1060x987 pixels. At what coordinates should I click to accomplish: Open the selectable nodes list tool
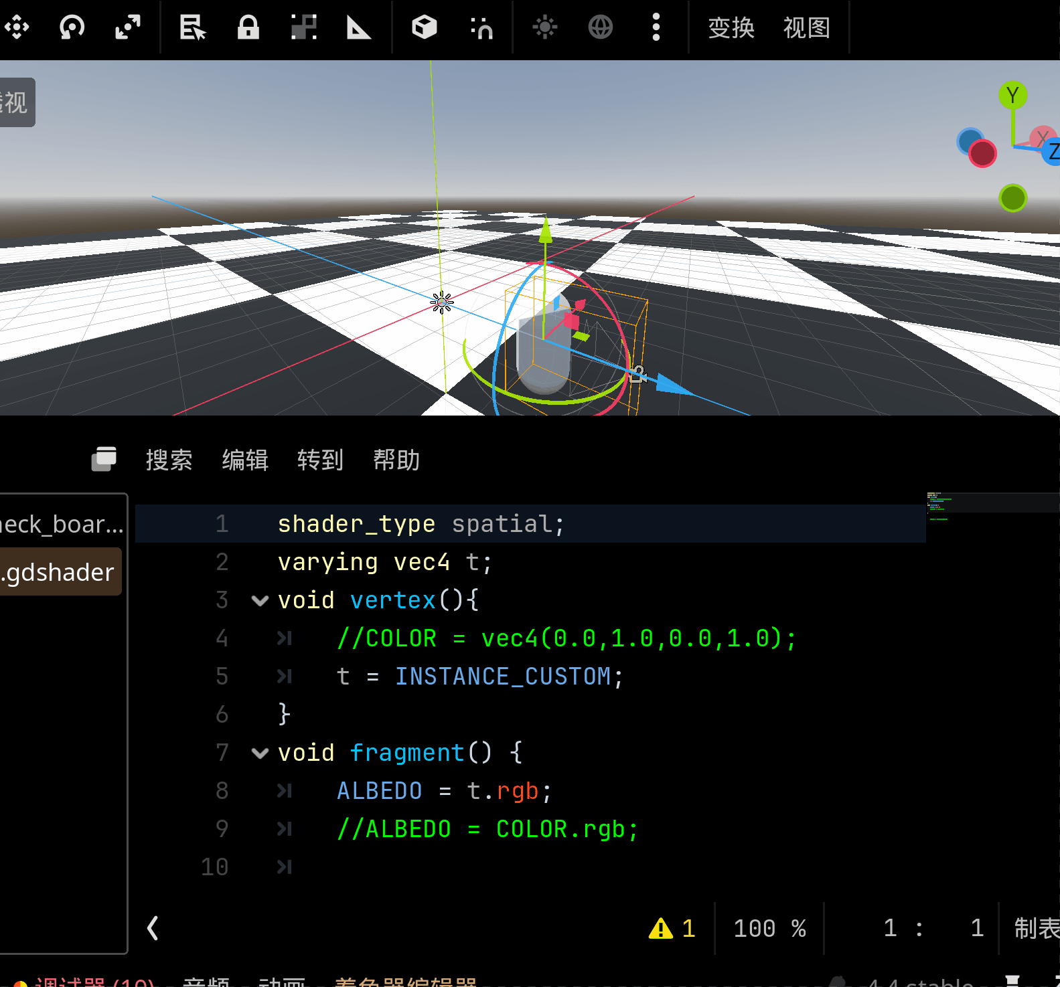[193, 27]
